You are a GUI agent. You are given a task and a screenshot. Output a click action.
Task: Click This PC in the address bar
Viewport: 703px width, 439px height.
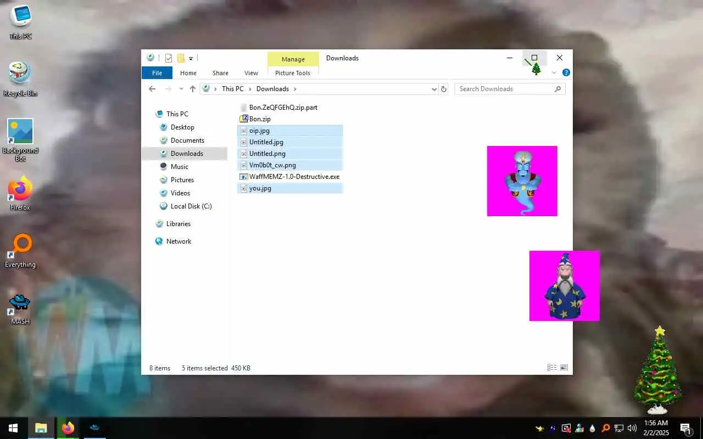point(232,89)
